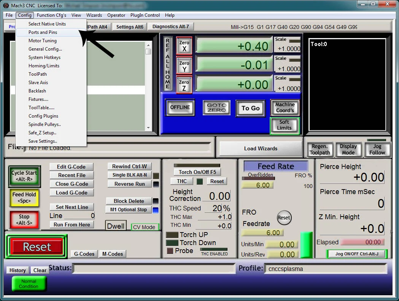Switch to Settings Alt6 tab
This screenshot has height=301, width=399.
pyautogui.click(x=130, y=27)
